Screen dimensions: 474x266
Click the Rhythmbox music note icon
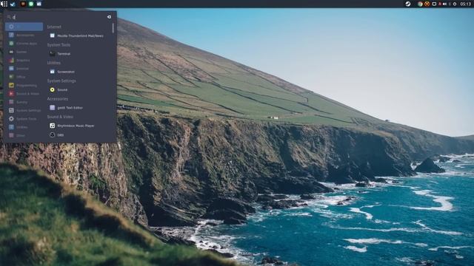pos(53,126)
